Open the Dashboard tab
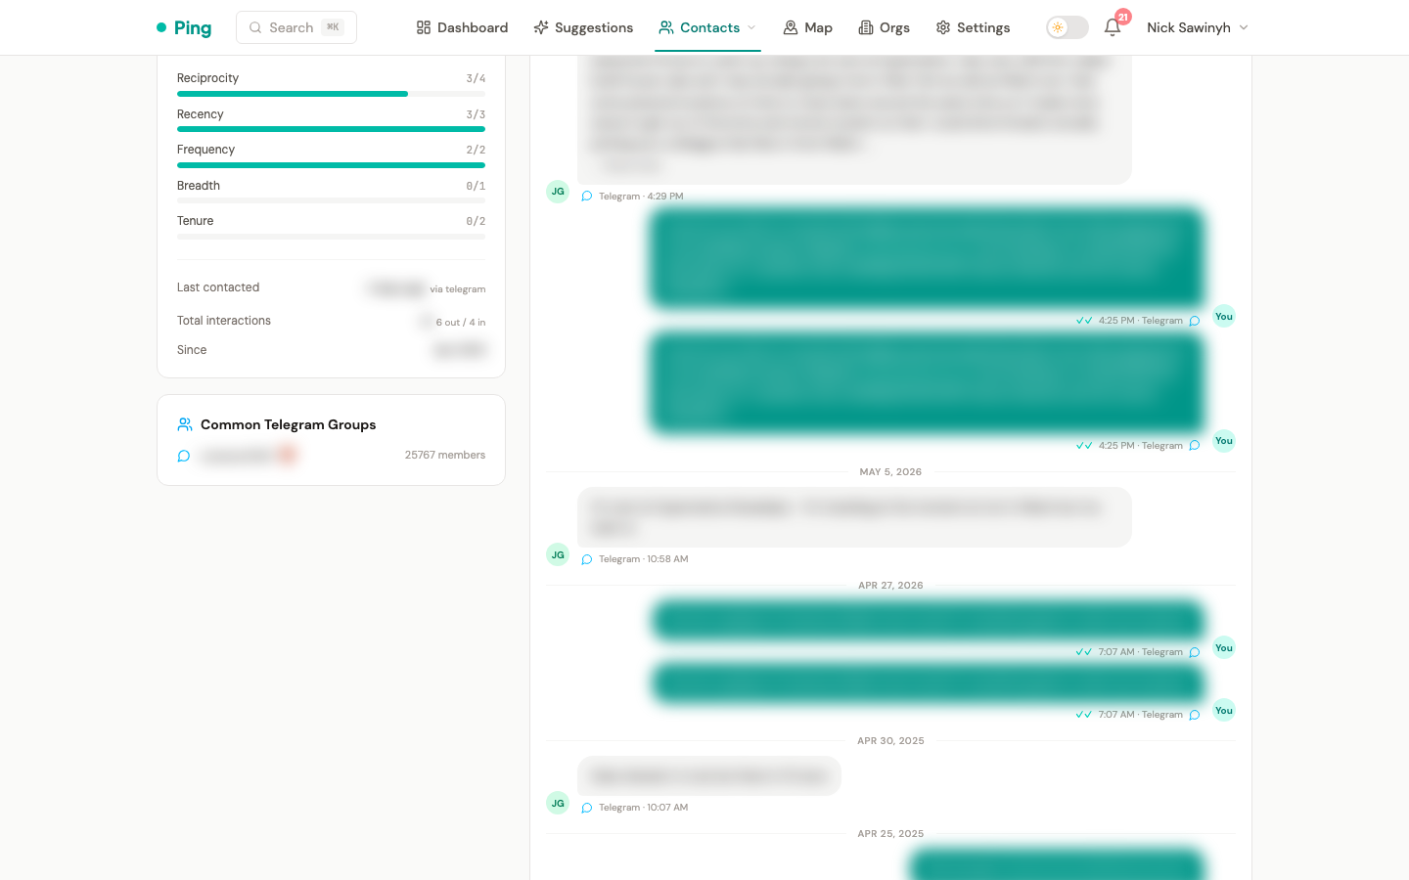The width and height of the screenshot is (1409, 880). pyautogui.click(x=462, y=27)
